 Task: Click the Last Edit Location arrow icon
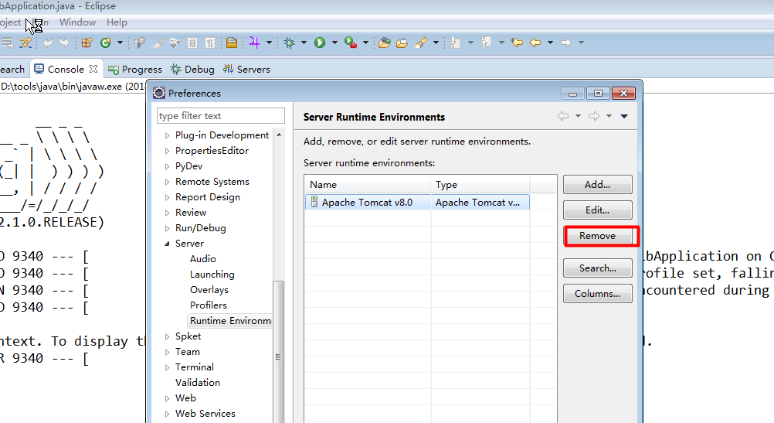point(517,43)
